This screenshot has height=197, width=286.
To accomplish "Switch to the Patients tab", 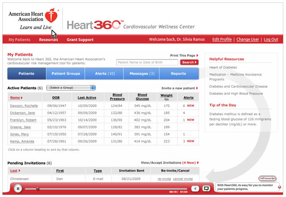I will tap(26, 74).
